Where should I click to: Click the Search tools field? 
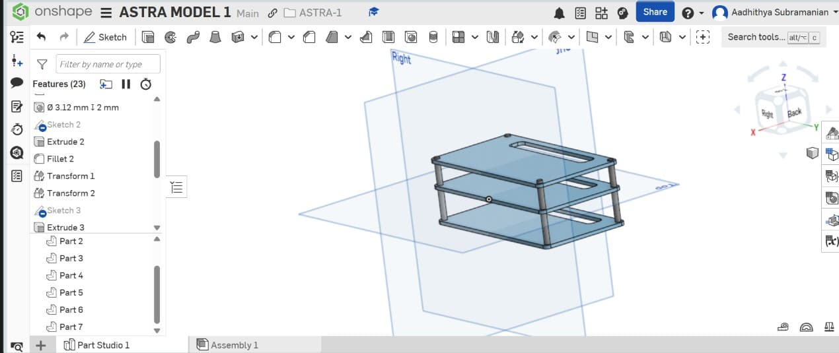pyautogui.click(x=773, y=37)
